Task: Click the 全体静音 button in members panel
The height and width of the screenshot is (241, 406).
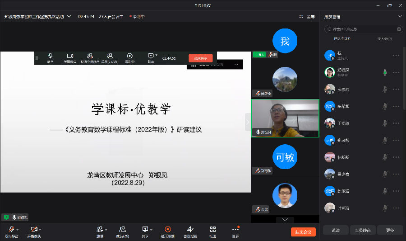Action: point(363,230)
